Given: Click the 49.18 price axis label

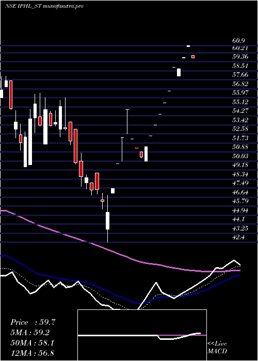Looking at the screenshot, I should pyautogui.click(x=240, y=165).
